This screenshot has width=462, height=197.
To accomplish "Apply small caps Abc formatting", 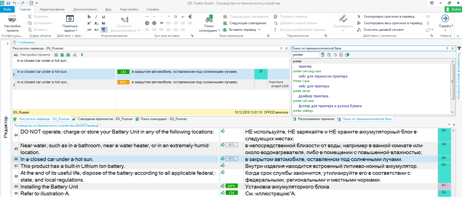I will 104,23.
